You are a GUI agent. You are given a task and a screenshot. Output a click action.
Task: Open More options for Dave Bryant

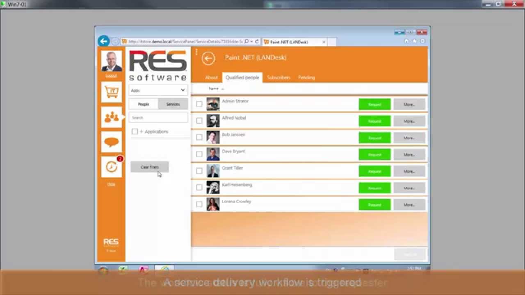pos(409,154)
